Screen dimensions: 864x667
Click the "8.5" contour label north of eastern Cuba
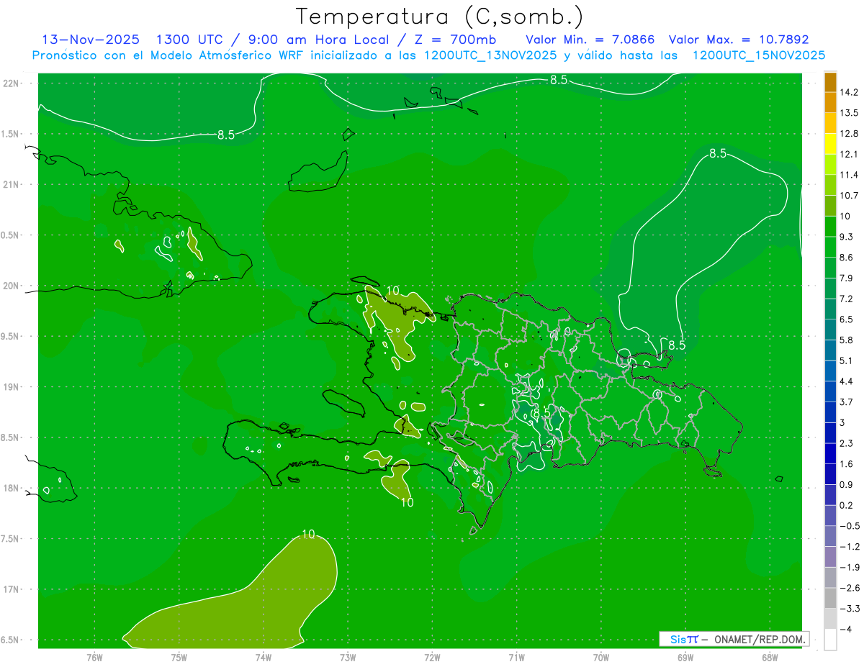225,135
